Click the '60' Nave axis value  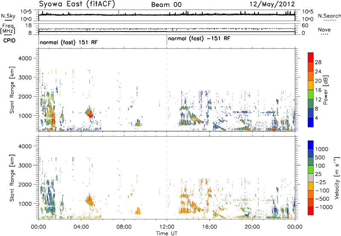[x=305, y=26]
